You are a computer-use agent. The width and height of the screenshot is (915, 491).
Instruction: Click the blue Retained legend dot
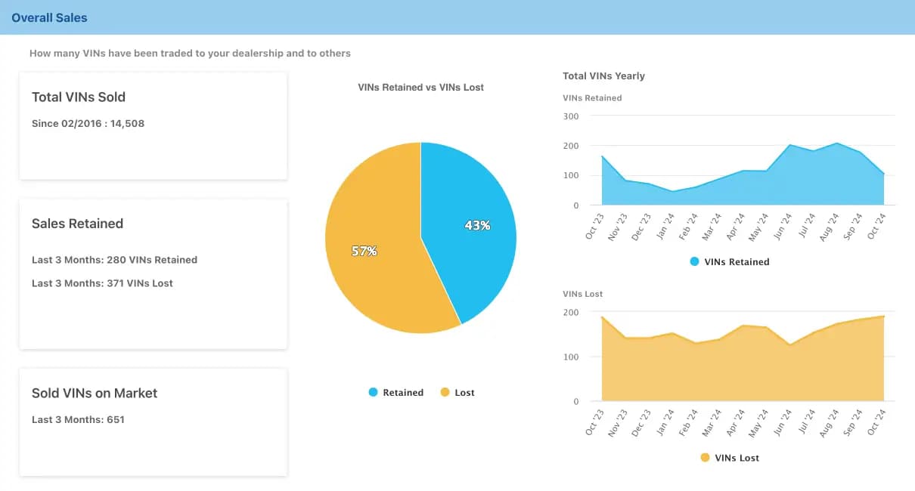tap(373, 392)
